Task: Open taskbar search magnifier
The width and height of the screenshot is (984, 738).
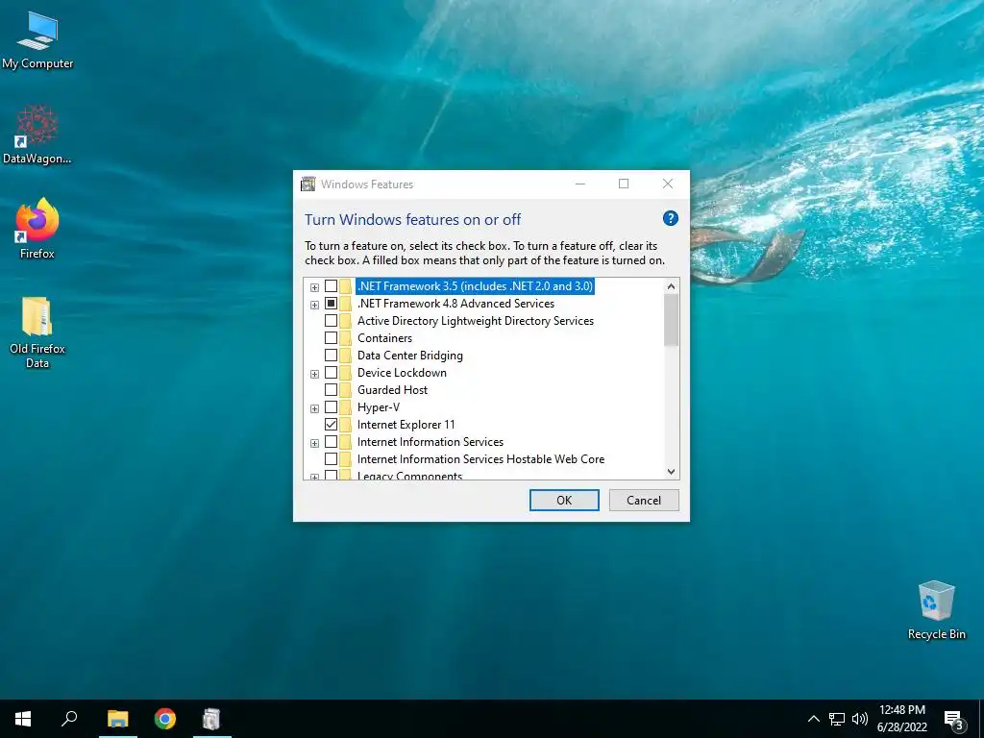Action: point(69,719)
